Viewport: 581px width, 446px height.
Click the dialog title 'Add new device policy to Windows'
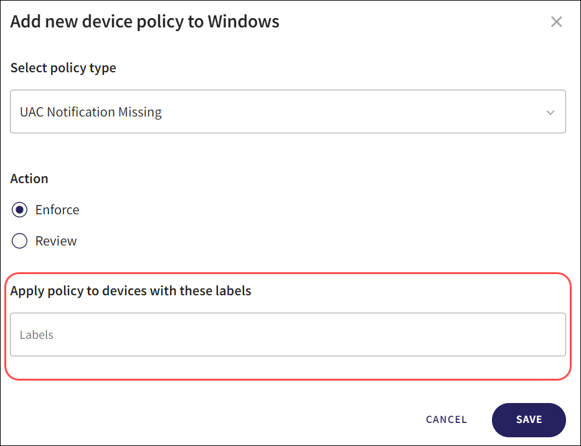(x=144, y=22)
